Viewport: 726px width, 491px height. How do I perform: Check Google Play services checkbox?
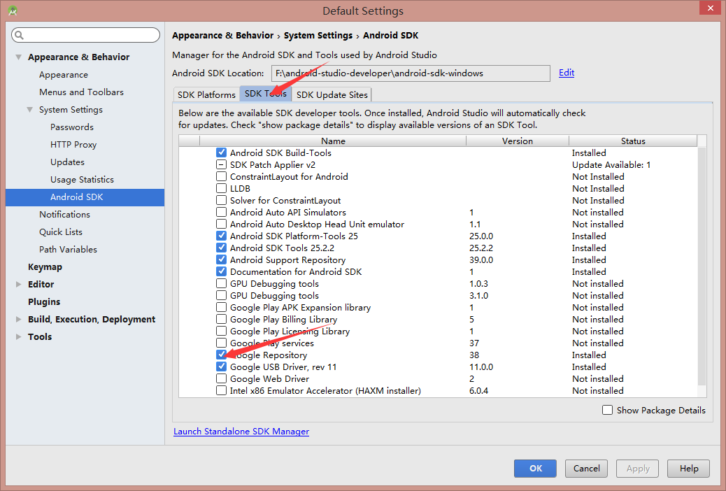click(221, 343)
